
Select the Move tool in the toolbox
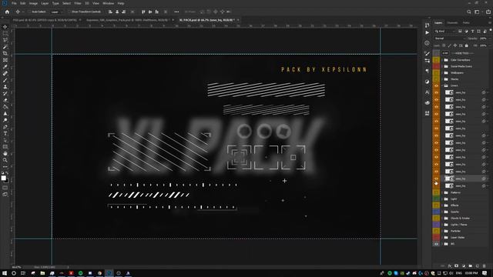[5, 27]
